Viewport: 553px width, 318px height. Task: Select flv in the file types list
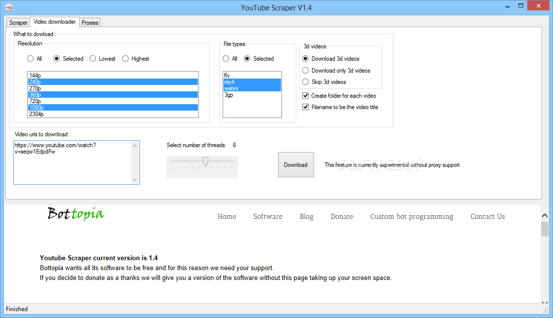click(x=252, y=76)
